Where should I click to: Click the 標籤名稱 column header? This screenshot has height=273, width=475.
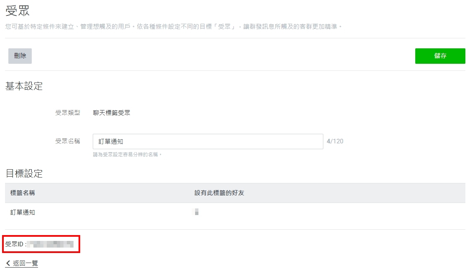pyautogui.click(x=23, y=193)
